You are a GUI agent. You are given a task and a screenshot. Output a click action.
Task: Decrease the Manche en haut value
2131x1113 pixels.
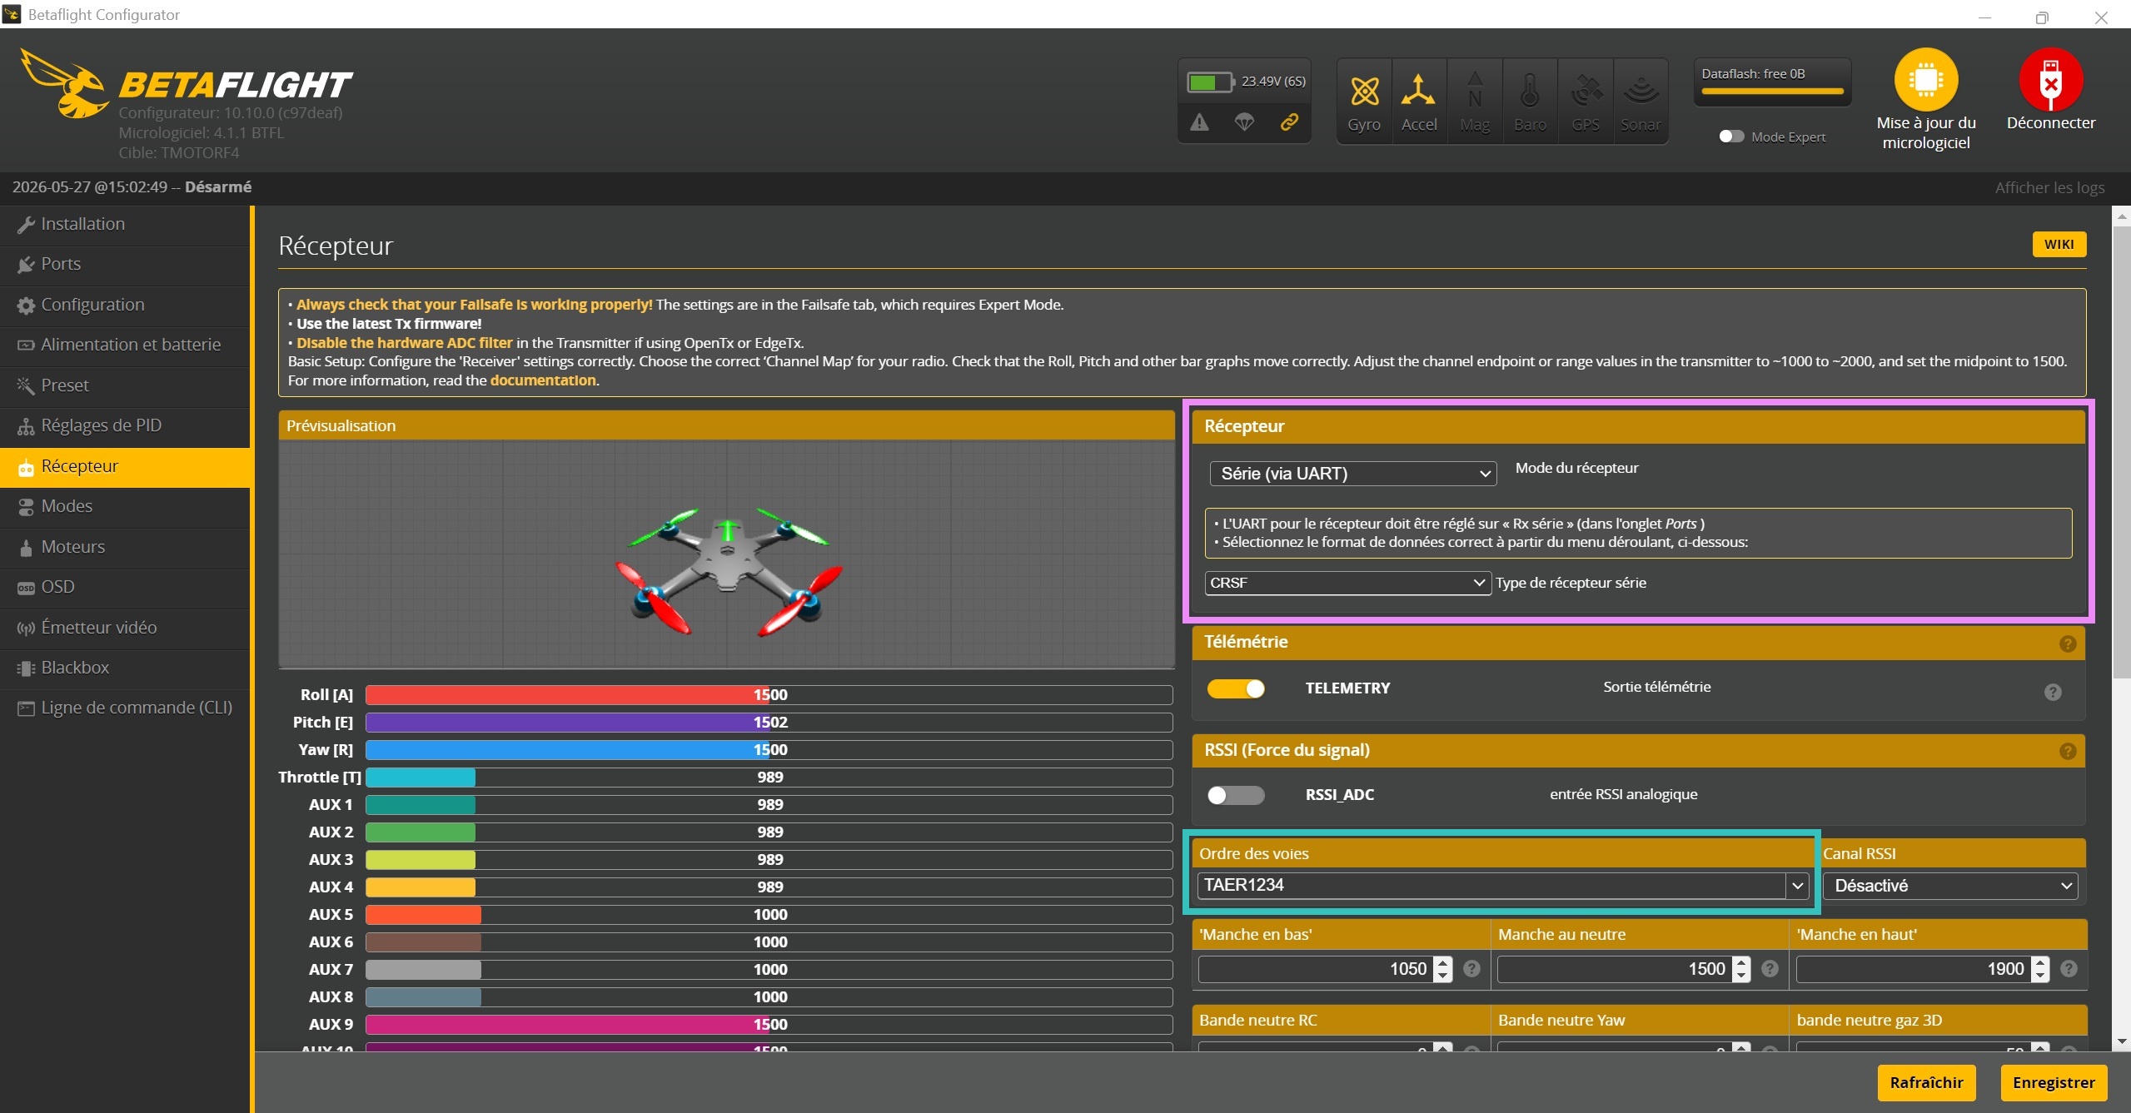point(2040,976)
